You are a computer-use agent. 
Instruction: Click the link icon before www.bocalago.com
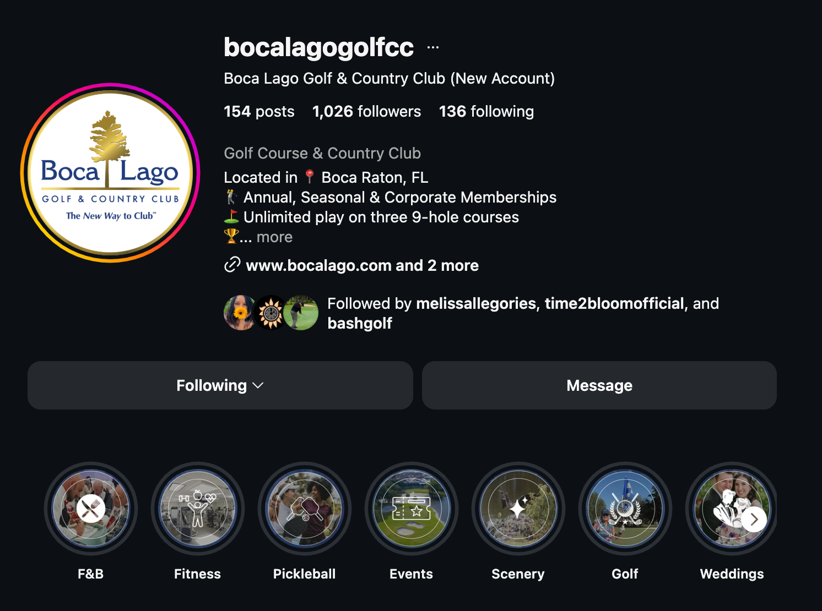click(232, 265)
